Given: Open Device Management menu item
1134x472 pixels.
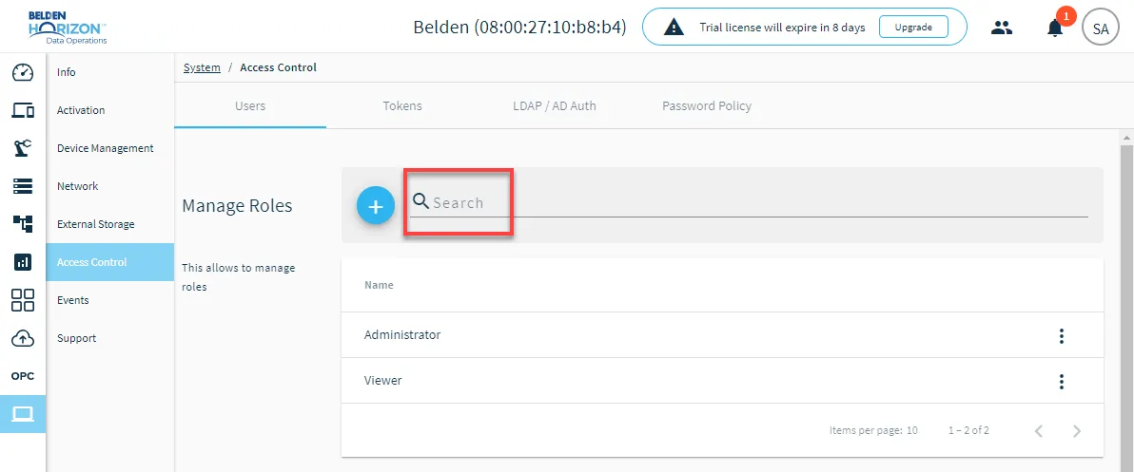Looking at the screenshot, I should (x=110, y=148).
